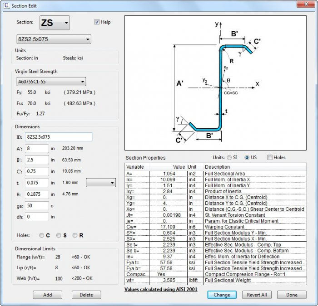Click the B' dimension input field
Screen dimensions: 318x306
click(x=37, y=160)
